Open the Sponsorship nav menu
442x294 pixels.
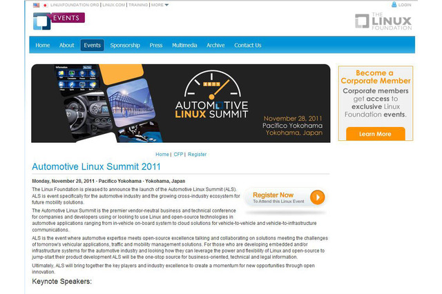pos(125,45)
